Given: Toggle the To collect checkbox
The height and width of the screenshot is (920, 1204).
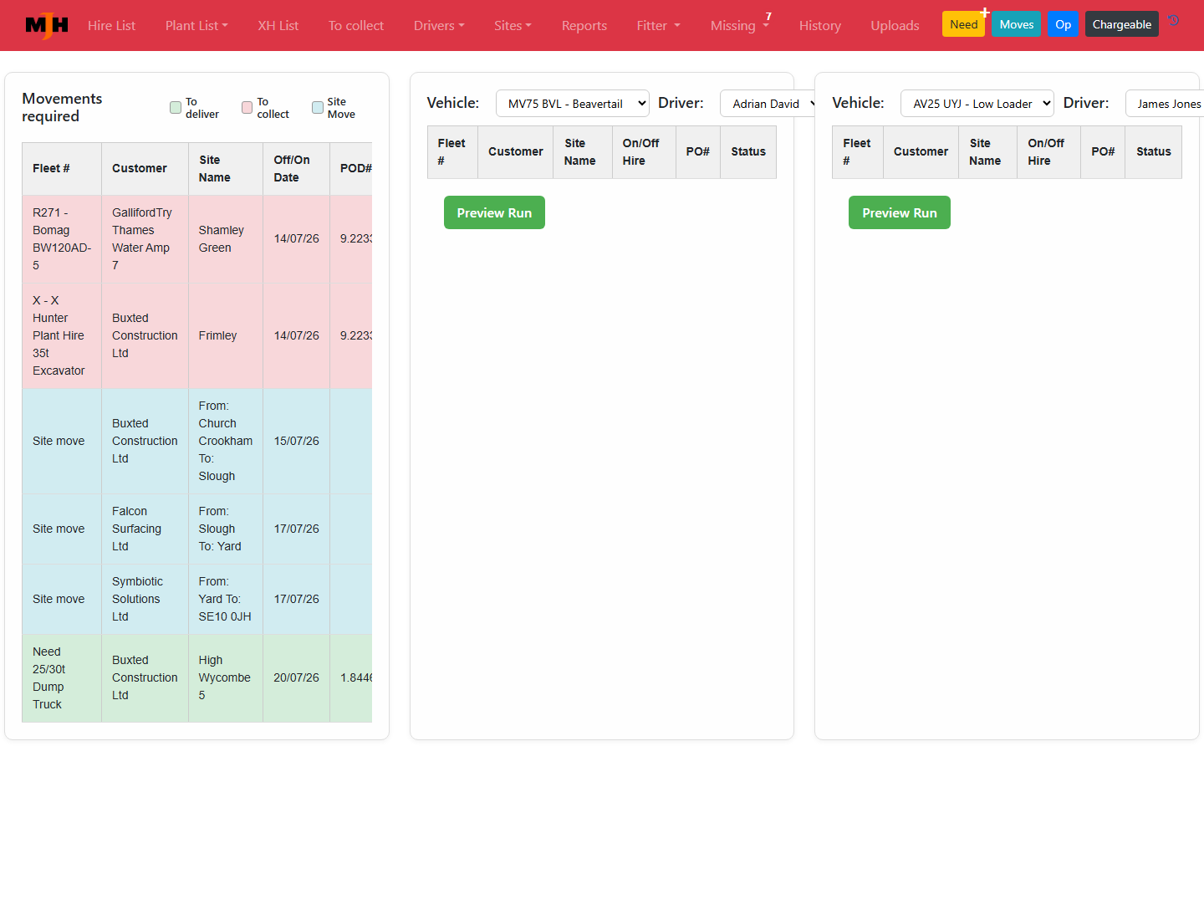Looking at the screenshot, I should pos(247,107).
